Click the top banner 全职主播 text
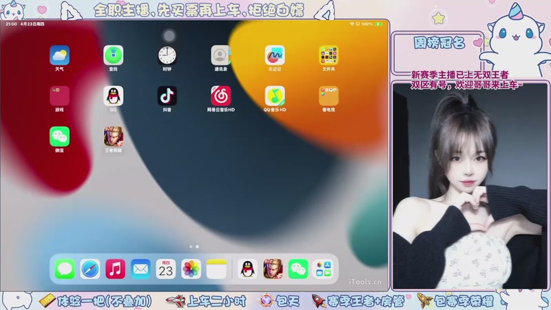 click(x=199, y=10)
